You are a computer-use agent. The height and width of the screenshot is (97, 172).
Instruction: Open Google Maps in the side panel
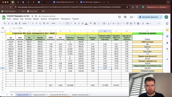point(167,49)
